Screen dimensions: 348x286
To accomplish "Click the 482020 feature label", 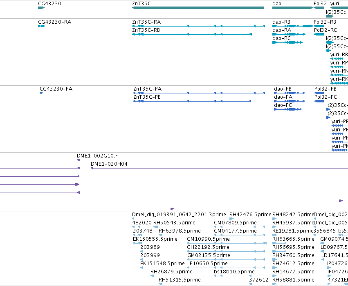I will pos(142,223).
